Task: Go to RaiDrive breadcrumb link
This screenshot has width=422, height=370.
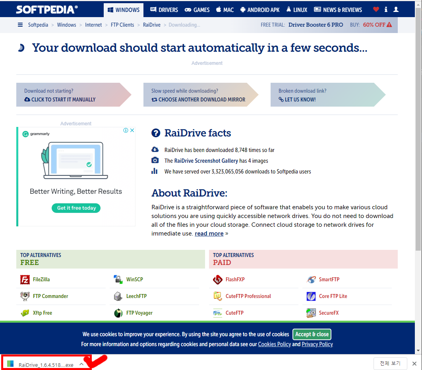Action: click(x=152, y=25)
